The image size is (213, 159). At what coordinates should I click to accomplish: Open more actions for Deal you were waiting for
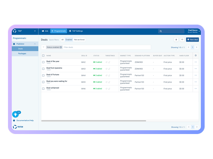pos(196,82)
